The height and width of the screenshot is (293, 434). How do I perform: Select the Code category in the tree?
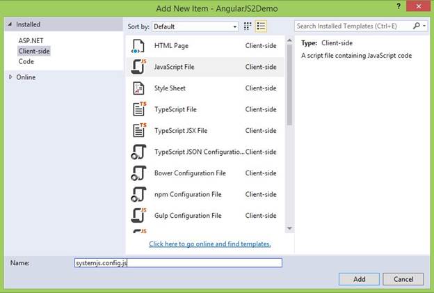coord(26,61)
